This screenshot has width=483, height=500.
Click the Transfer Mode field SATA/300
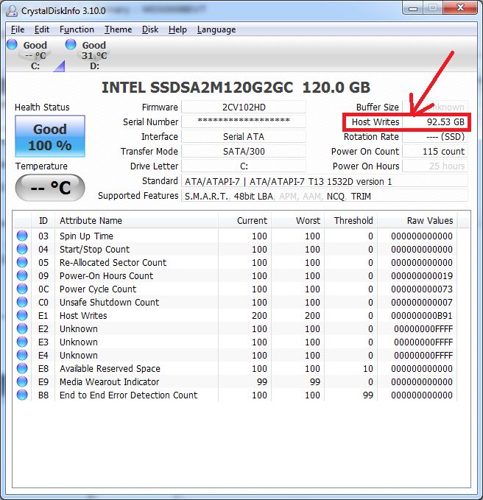pyautogui.click(x=244, y=151)
